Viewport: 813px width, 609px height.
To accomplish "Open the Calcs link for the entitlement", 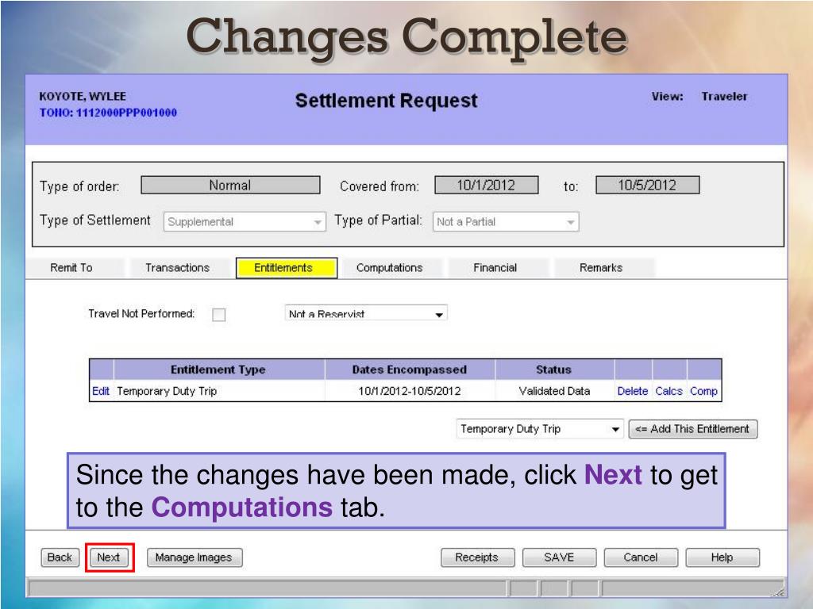I will pyautogui.click(x=669, y=391).
